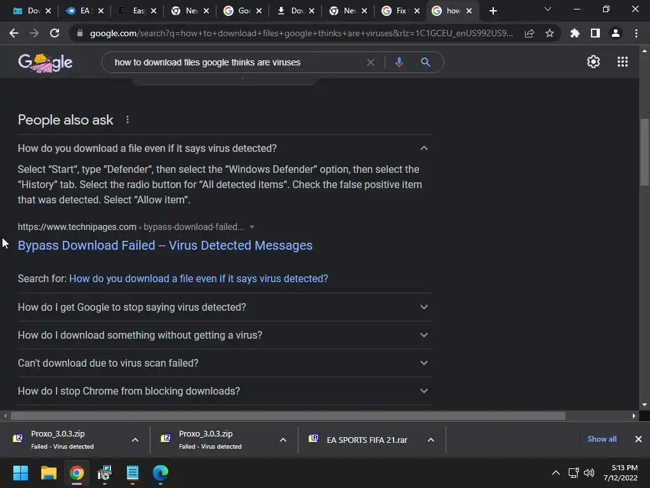Viewport: 650px width, 488px height.
Task: Open Notepad icon in taskbar
Action: (x=132, y=473)
